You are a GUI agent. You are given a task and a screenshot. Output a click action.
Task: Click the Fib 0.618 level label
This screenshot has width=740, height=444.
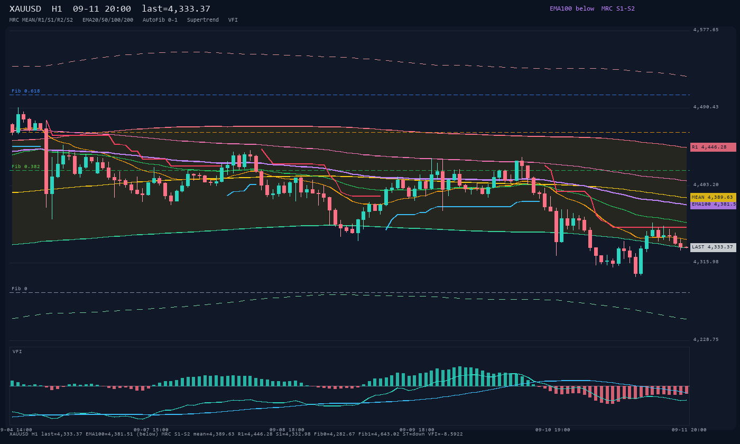pos(26,91)
